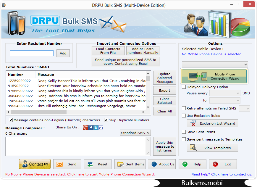Enable Retry attempts on Failed SMS
This screenshot has width=257, height=187.
click(184, 108)
